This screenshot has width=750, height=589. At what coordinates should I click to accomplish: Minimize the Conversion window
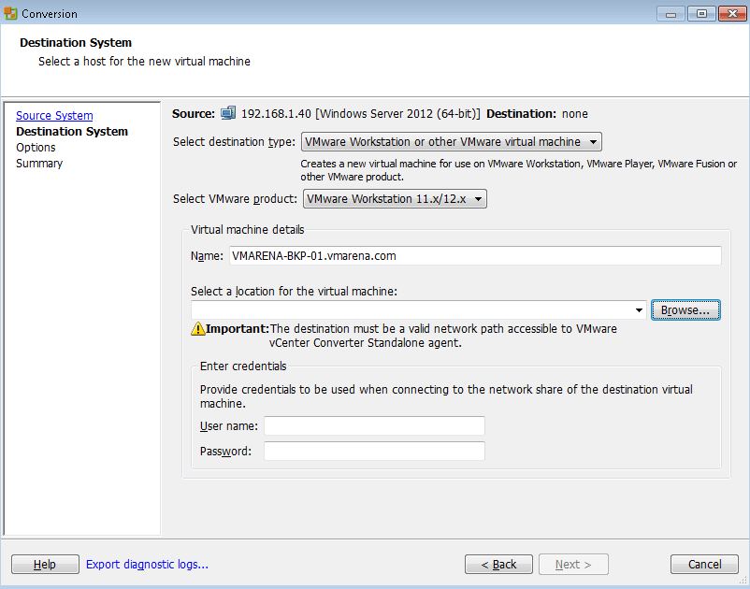[x=671, y=14]
